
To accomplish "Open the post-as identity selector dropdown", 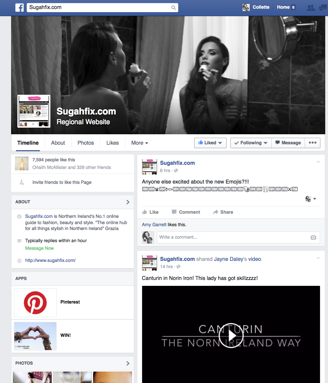I will (311, 199).
